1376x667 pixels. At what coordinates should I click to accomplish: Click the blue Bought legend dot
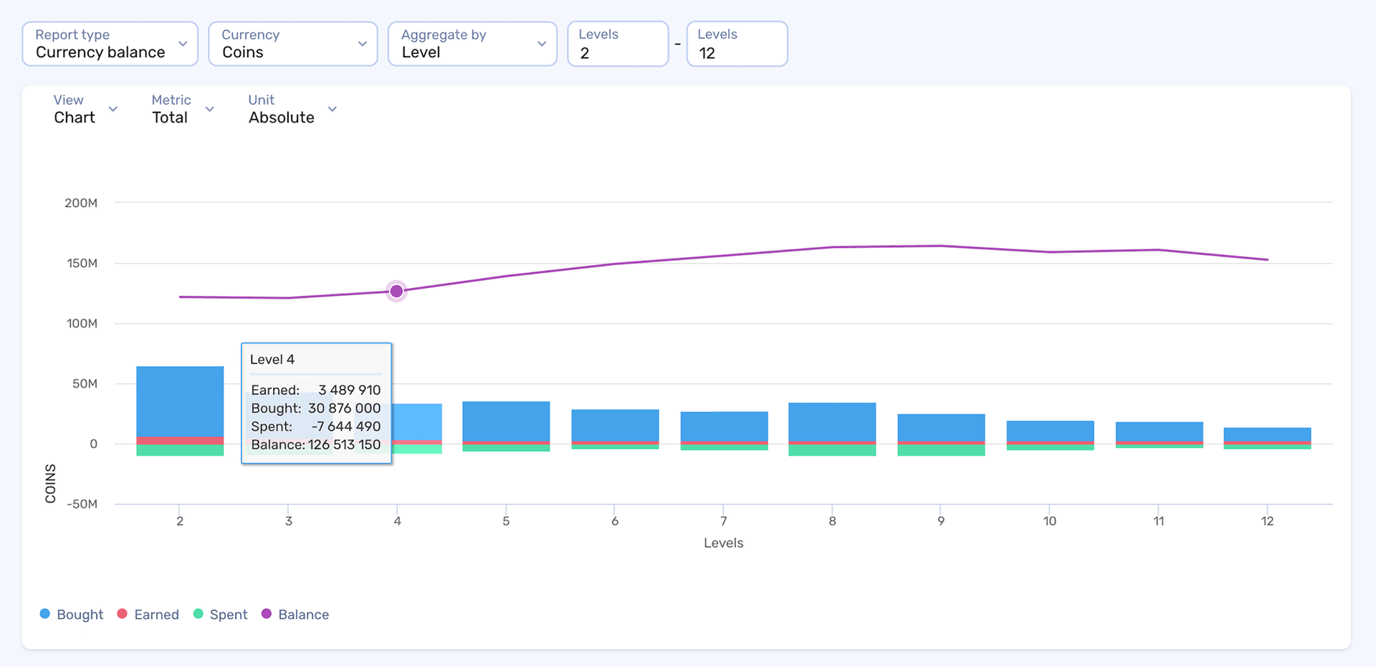click(x=45, y=614)
